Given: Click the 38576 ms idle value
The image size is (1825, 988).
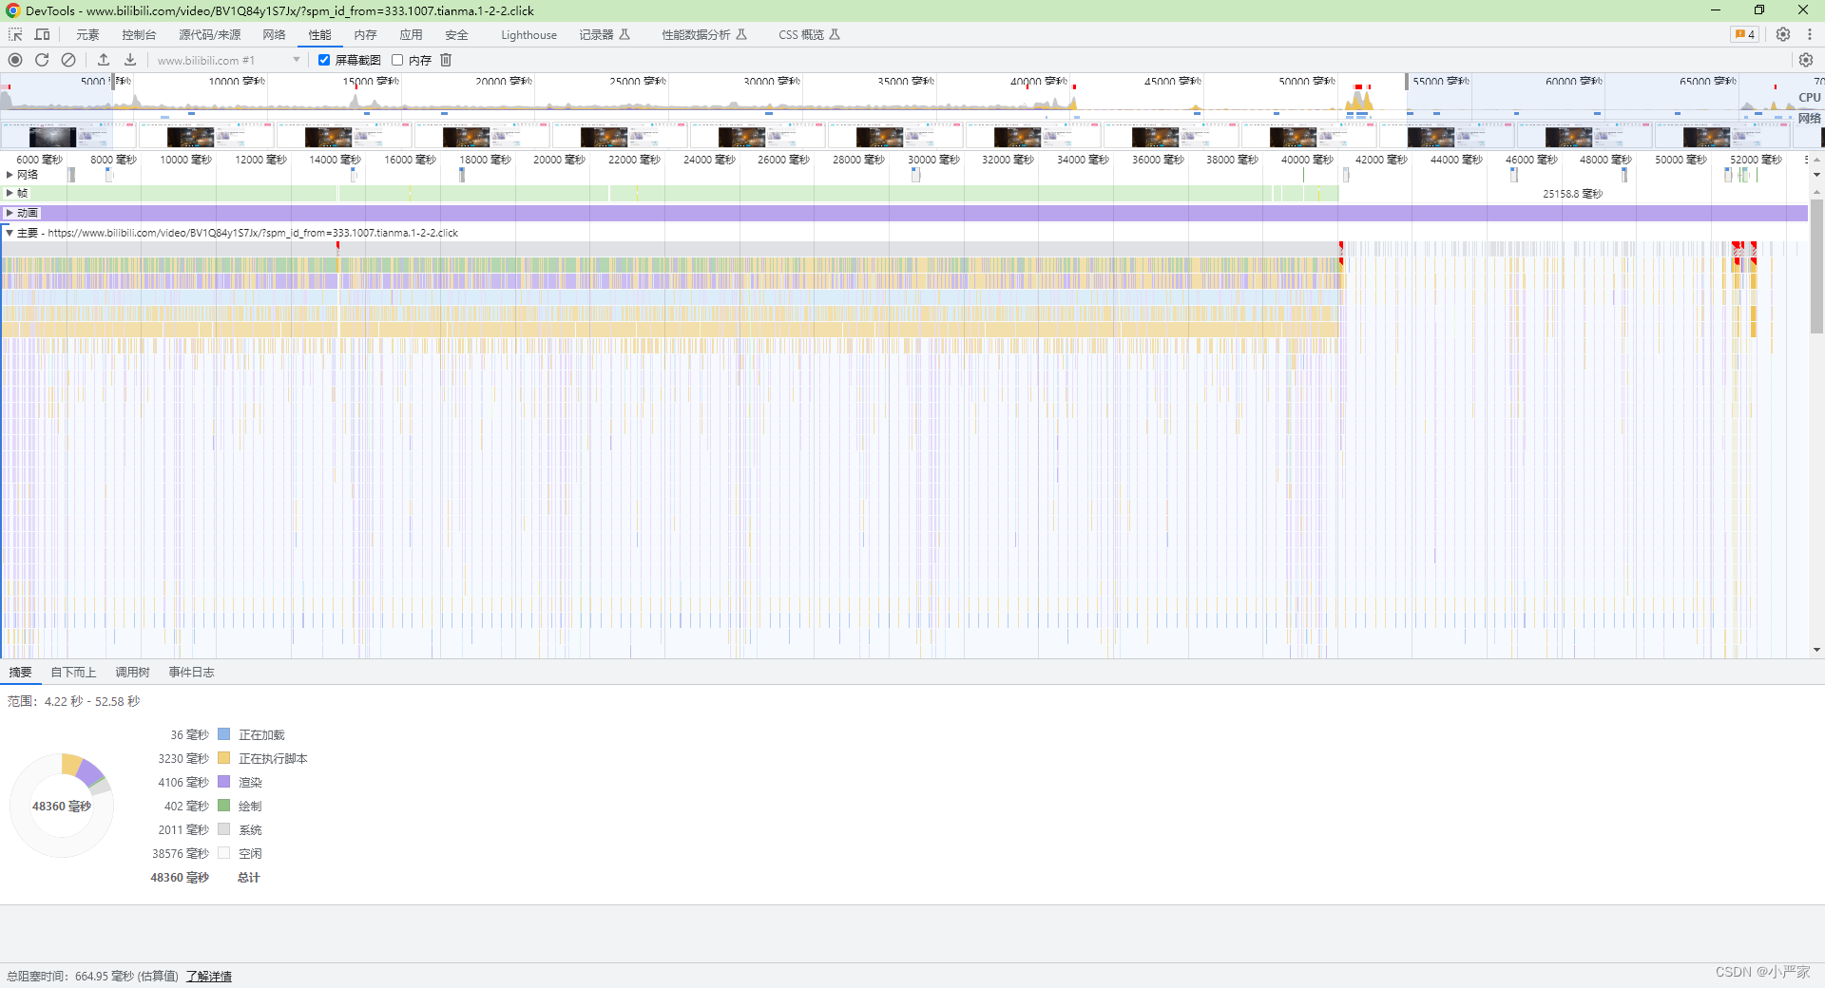Looking at the screenshot, I should click(181, 853).
